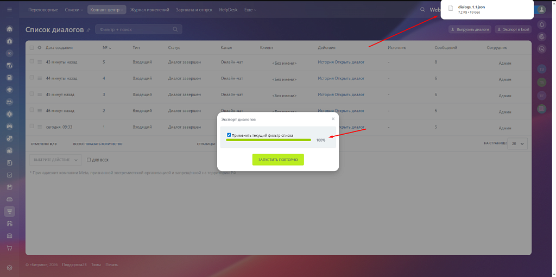This screenshot has width=556, height=277.
Task: Open the Журнал изменений menu item
Action: pos(150,10)
